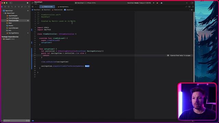Click ViewController in the jump bar
Viewport: 219px width, 123px height.
[x=57, y=10]
